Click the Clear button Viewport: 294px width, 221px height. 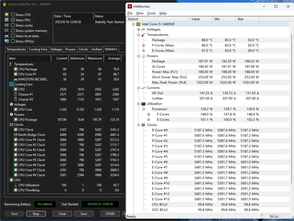[62, 214]
